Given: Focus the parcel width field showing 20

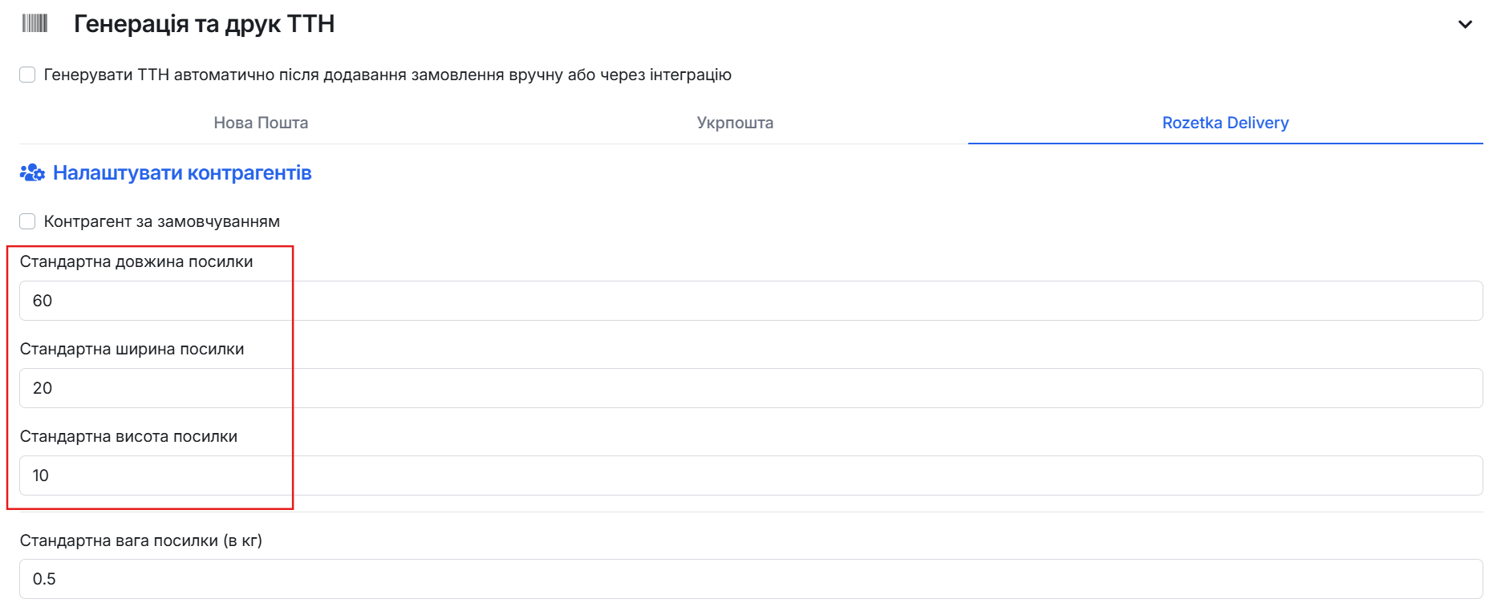Looking at the screenshot, I should click(751, 388).
